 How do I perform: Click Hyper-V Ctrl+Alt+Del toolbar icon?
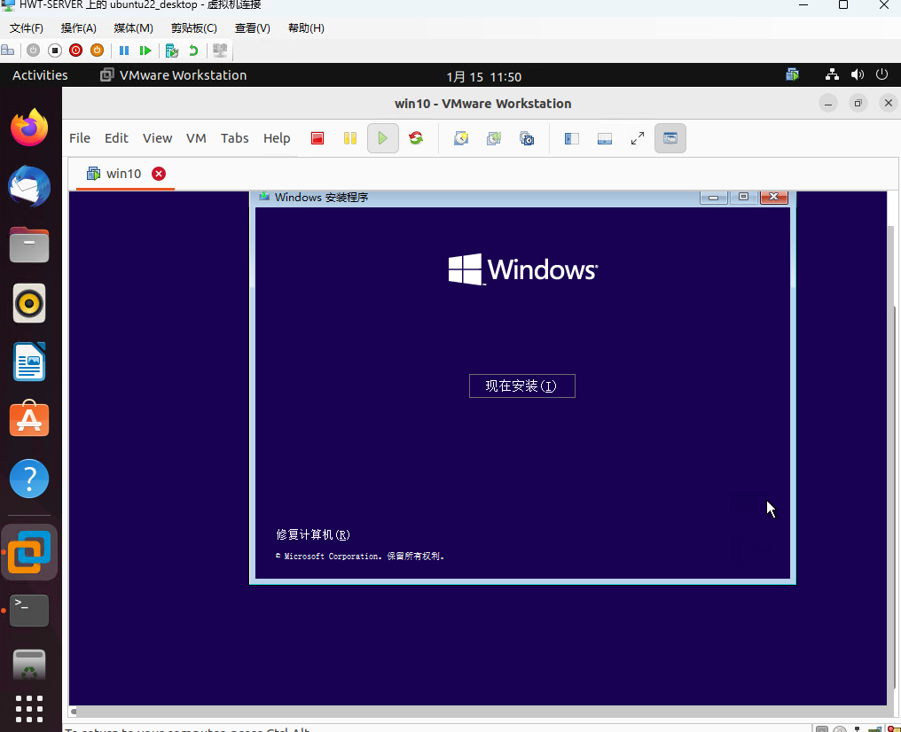click(8, 51)
